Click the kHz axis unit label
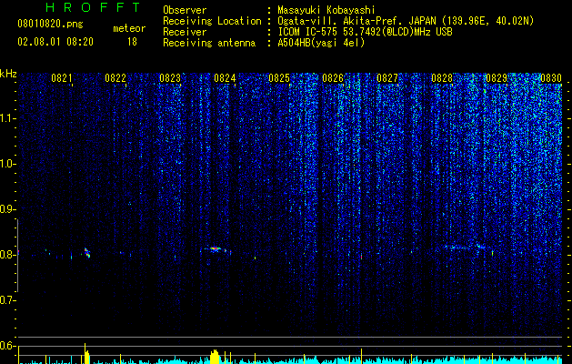572x364 pixels. (8, 74)
